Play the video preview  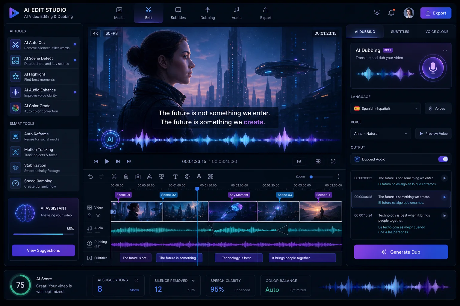(x=107, y=161)
